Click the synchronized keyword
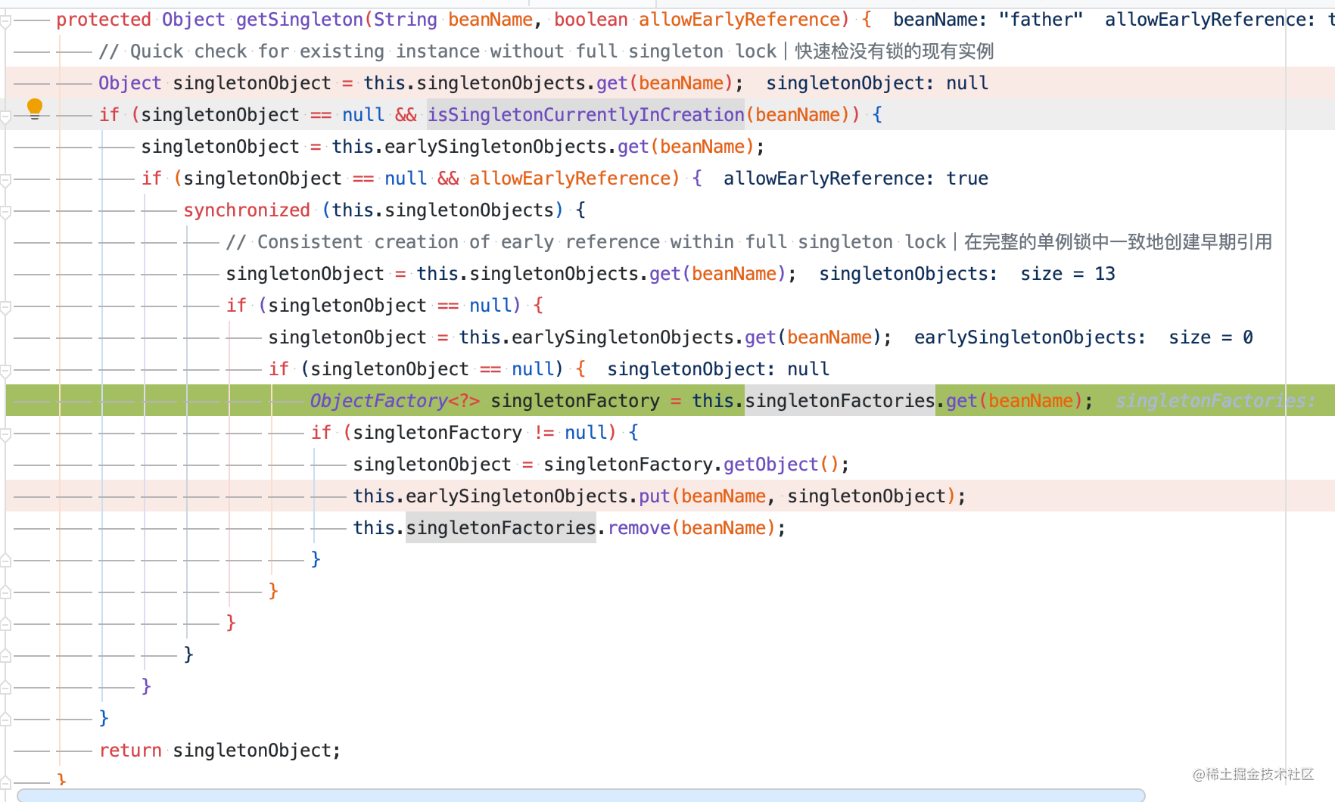This screenshot has height=802, width=1335. (247, 210)
